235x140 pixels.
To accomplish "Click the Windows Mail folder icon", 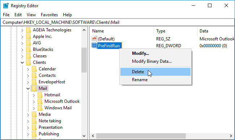I will (40, 108).
